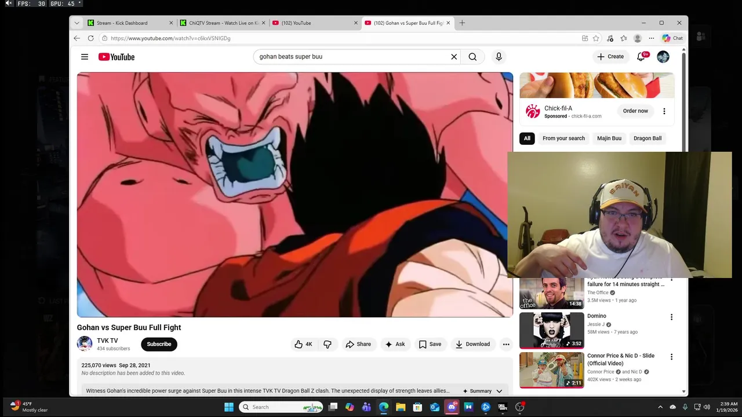Image resolution: width=742 pixels, height=417 pixels.
Task: Click the taskbar Search box
Action: pyautogui.click(x=281, y=407)
